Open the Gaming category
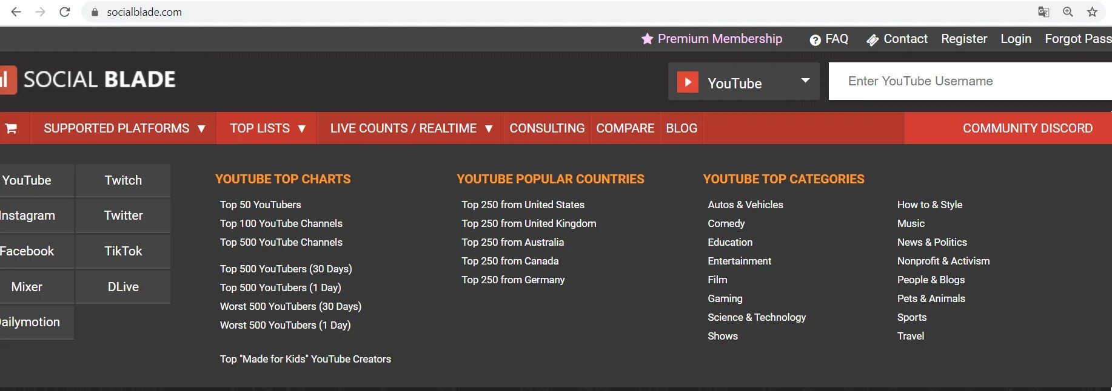The image size is (1112, 391). [x=725, y=298]
